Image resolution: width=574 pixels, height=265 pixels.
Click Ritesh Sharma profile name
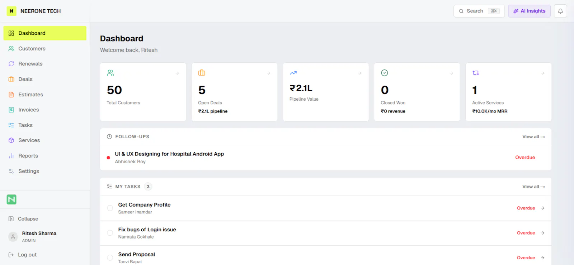[39, 233]
